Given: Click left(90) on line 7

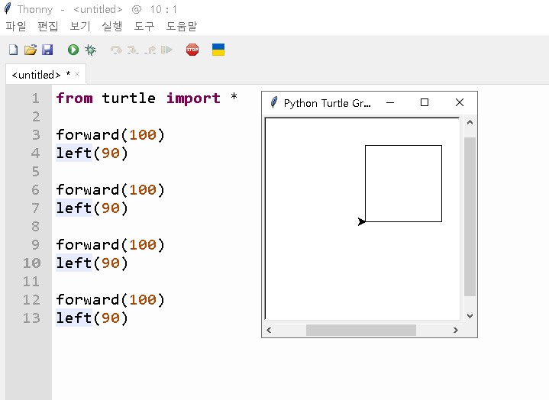Looking at the screenshot, I should (92, 208).
